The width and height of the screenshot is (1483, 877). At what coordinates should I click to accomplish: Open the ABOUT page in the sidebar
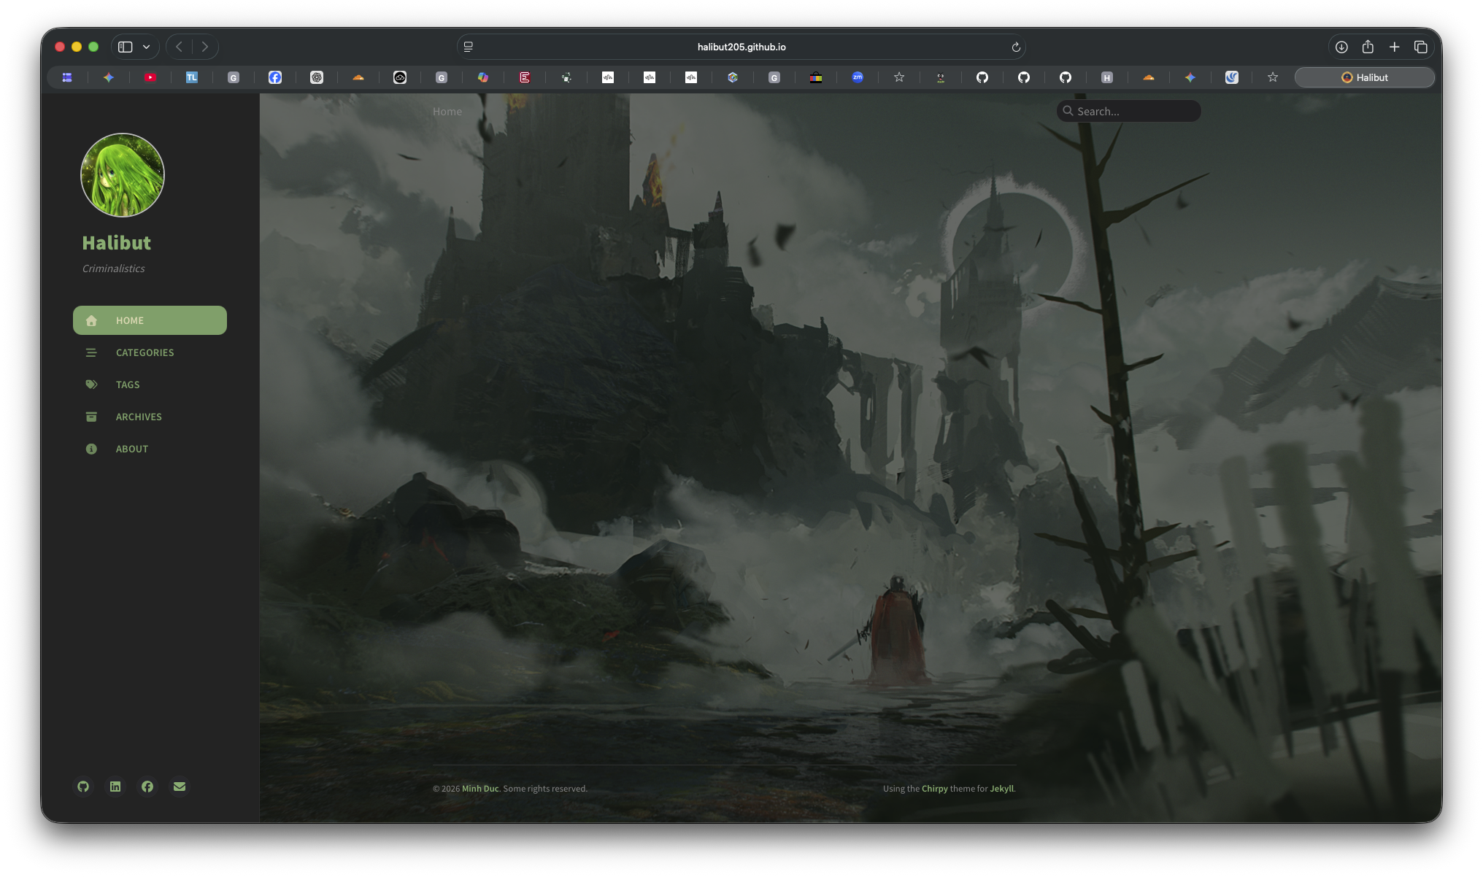150,449
